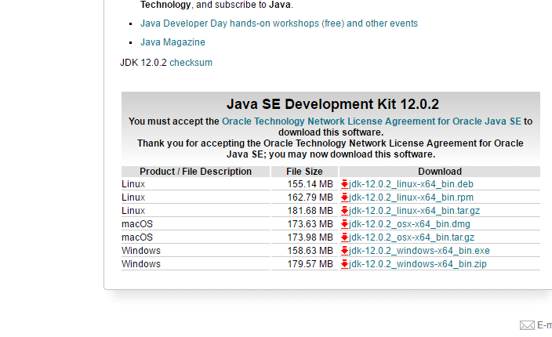The width and height of the screenshot is (552, 337).
Task: Click red download arrow for linux-x64_bin.rpm
Action: (x=345, y=197)
